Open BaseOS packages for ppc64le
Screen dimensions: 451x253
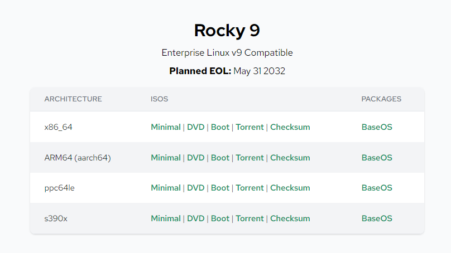pos(377,188)
